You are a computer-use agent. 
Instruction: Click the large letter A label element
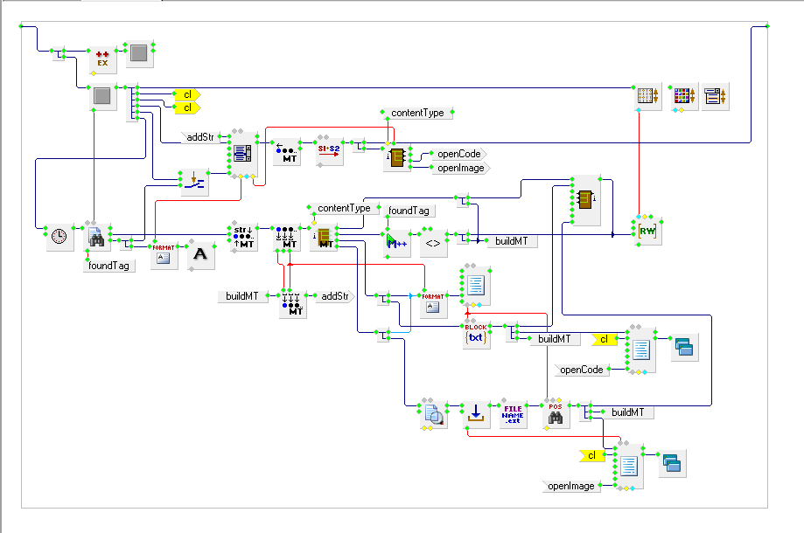200,255
